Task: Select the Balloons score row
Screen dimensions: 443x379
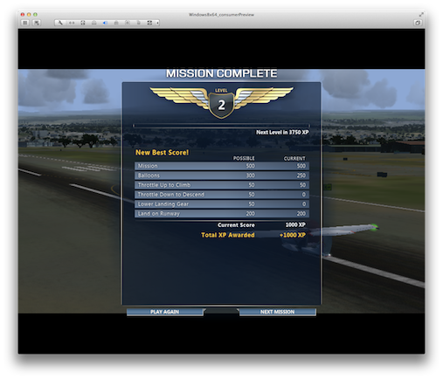Action: (x=222, y=176)
